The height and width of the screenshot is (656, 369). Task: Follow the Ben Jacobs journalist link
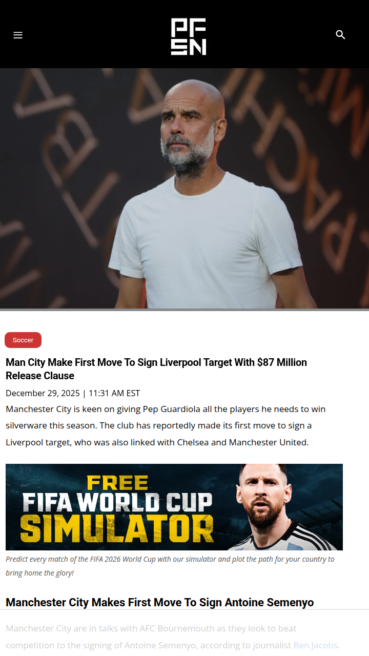click(x=315, y=645)
